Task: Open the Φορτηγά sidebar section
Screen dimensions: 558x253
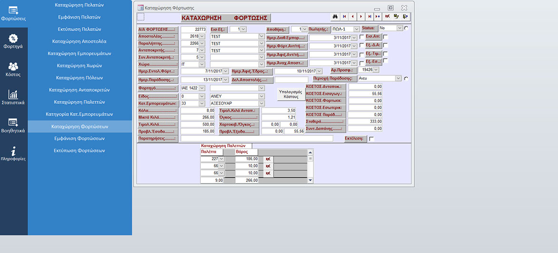Action: [13, 42]
